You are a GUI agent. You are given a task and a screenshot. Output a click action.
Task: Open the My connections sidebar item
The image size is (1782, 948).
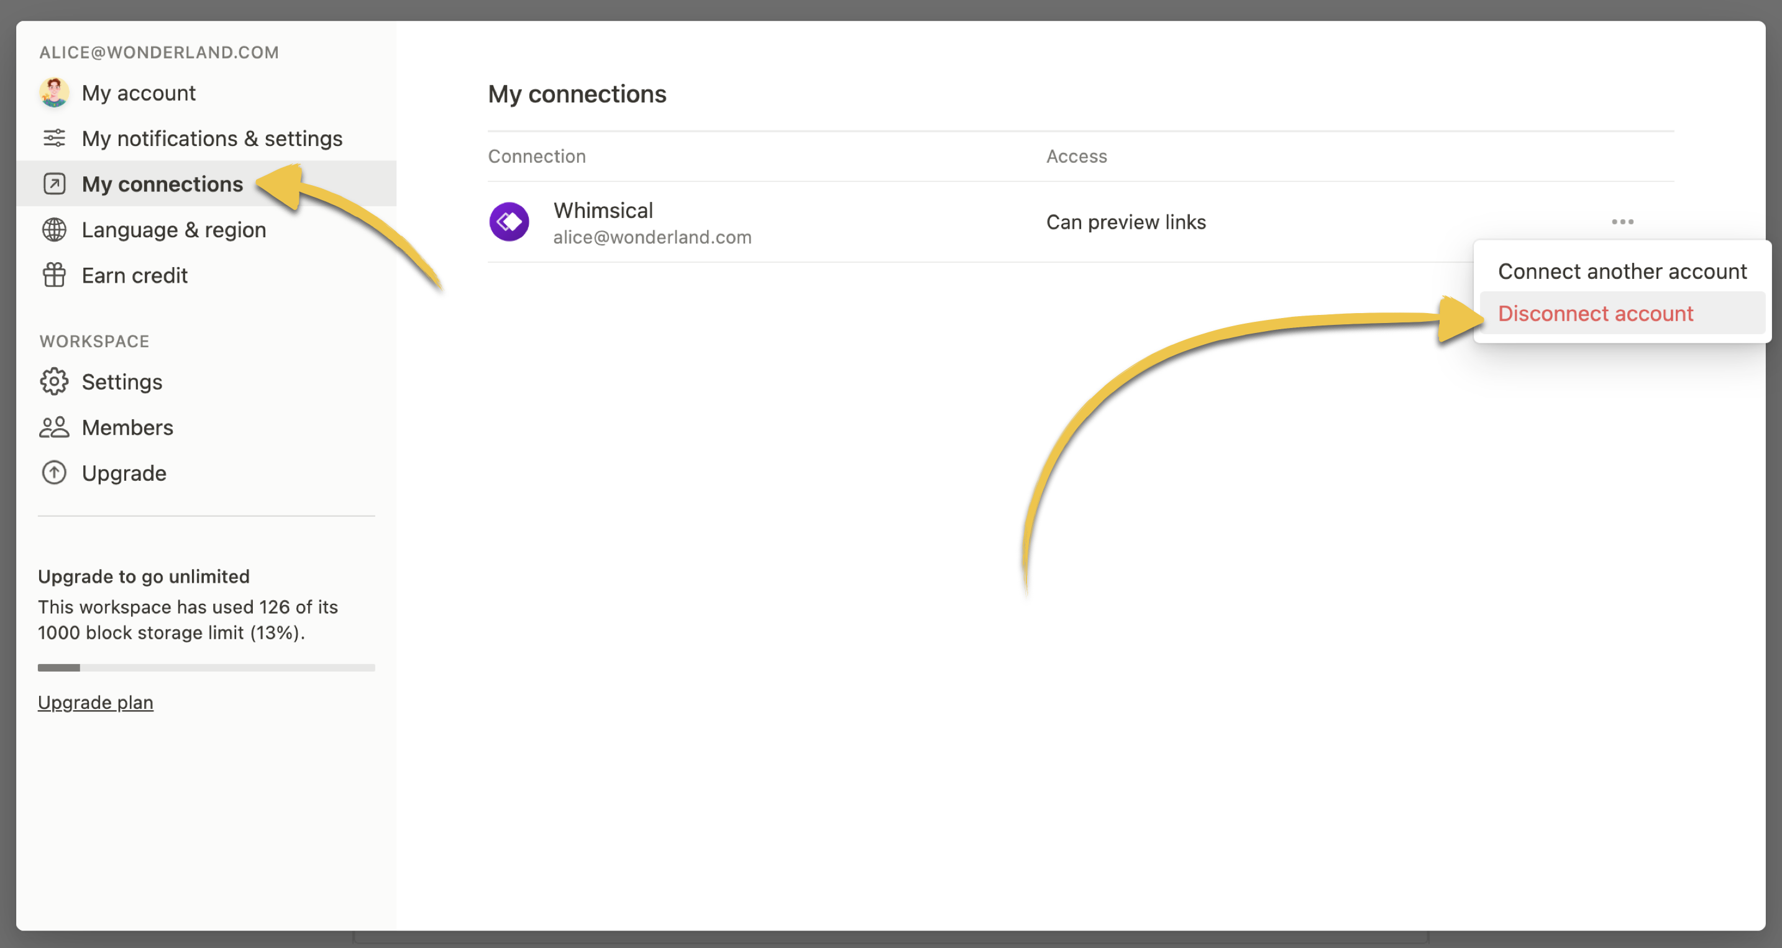tap(162, 184)
